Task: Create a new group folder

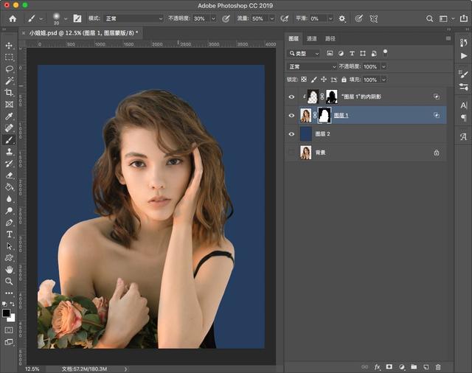Action: tap(414, 366)
